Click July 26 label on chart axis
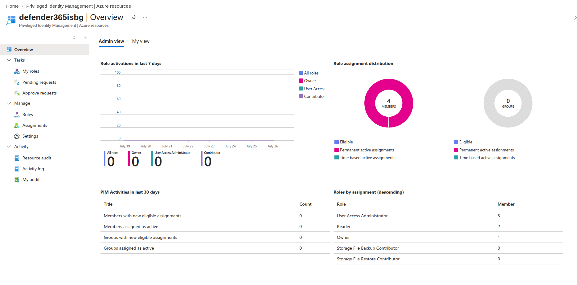The height and width of the screenshot is (285, 577). point(273,146)
